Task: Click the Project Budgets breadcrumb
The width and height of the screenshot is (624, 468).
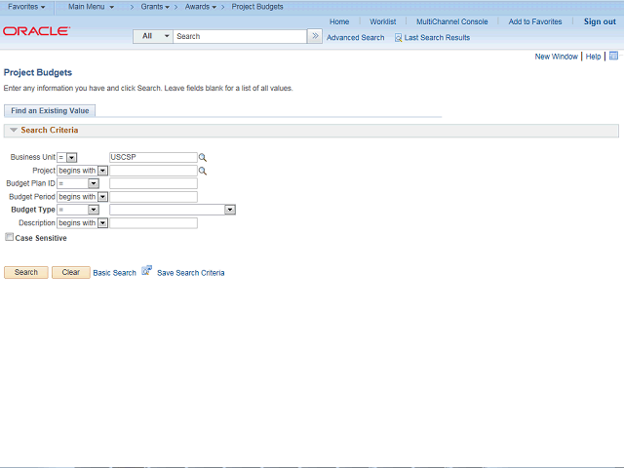Action: point(257,7)
